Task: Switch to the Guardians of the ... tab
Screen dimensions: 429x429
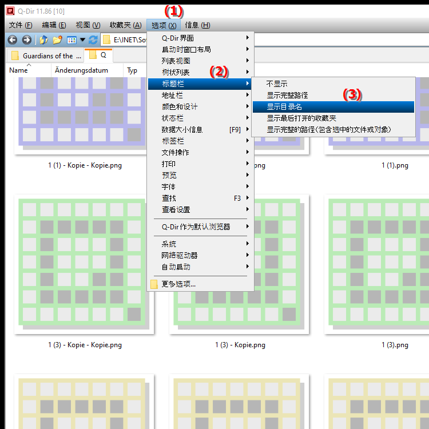Action: (45, 55)
